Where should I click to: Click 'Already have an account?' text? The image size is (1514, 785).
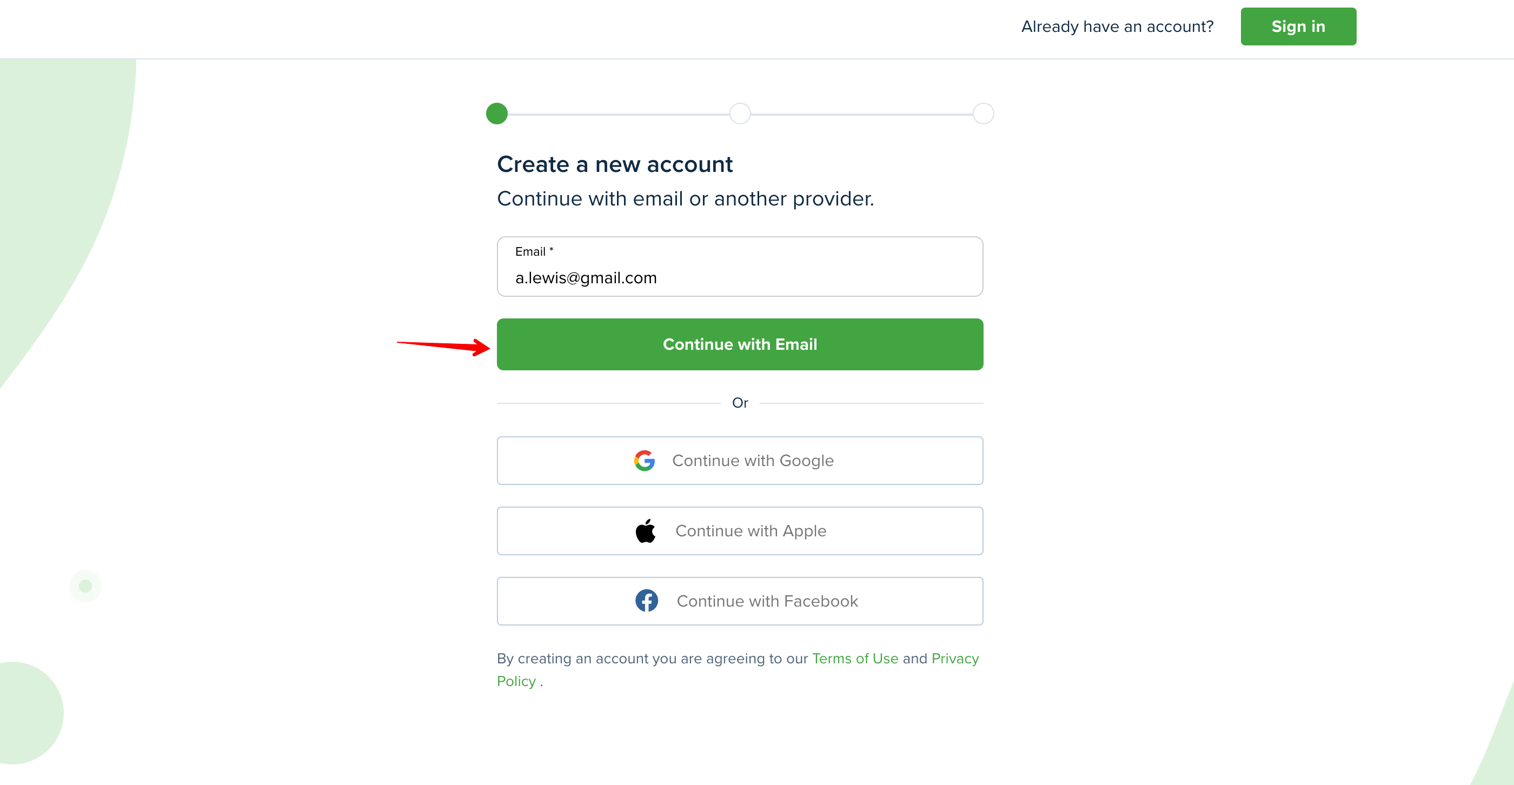click(1117, 26)
